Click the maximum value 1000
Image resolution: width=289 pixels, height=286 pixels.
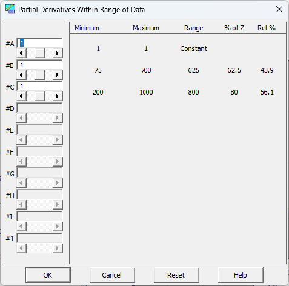(146, 92)
